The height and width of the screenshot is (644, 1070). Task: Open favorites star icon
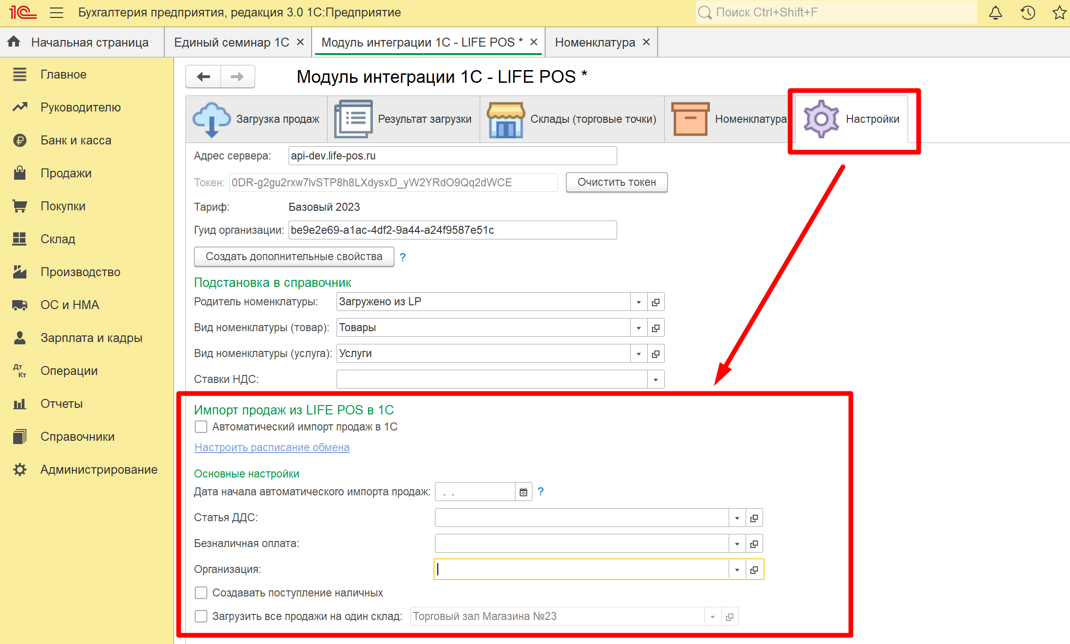[x=1060, y=13]
